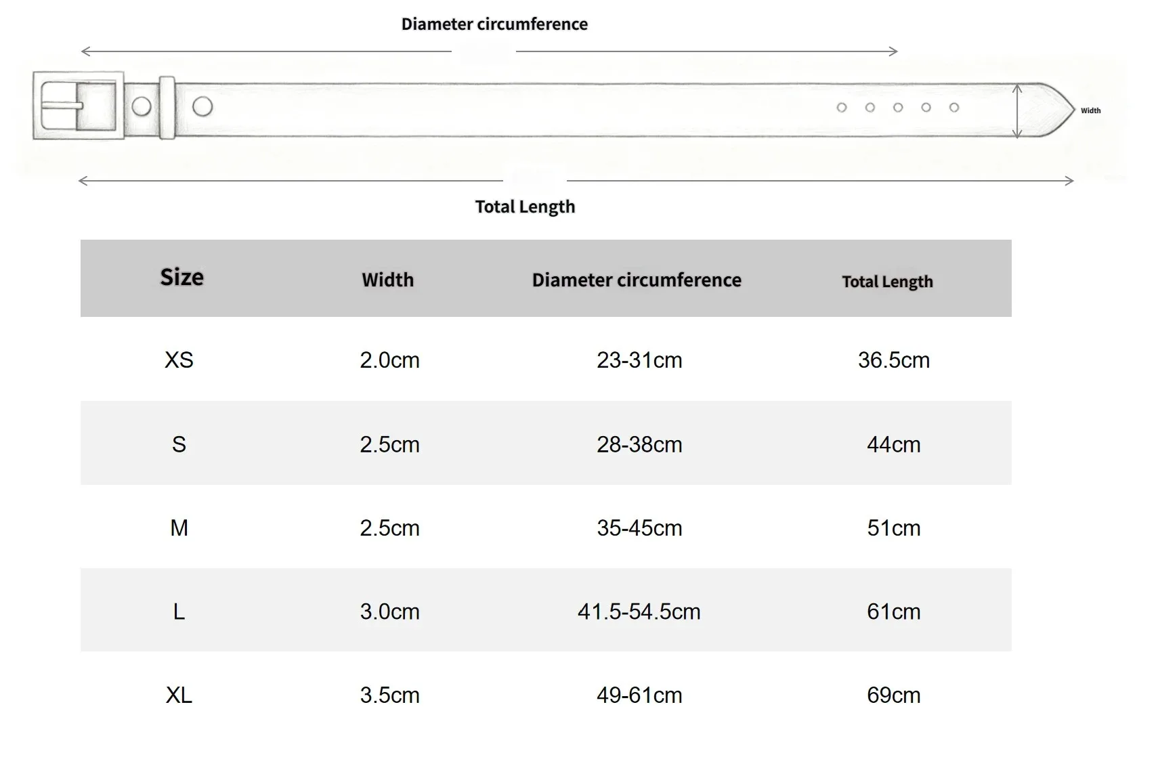Viewport: 1158px width, 776px height.
Task: Click the XS size row label
Action: coord(179,360)
